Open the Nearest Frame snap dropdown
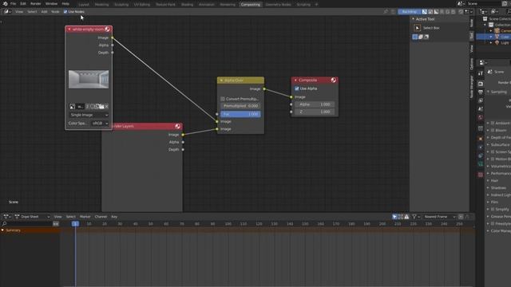This screenshot has width=511, height=287. coord(439,217)
